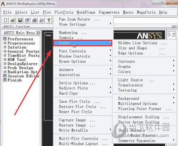This screenshot has width=178, height=146.
Task: Expand the Preprocessor tree node
Action: click(5, 43)
